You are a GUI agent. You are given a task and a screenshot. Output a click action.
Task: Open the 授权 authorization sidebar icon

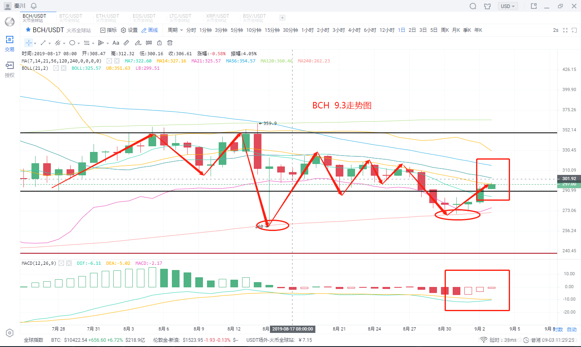coord(10,69)
